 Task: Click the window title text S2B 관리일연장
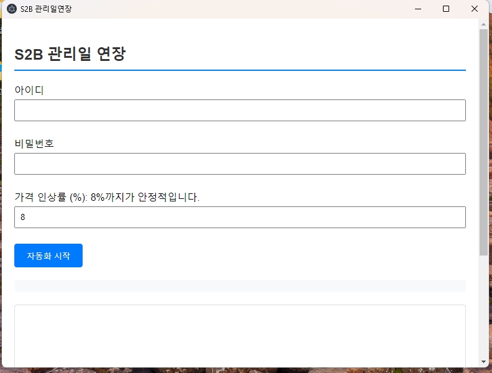point(46,9)
